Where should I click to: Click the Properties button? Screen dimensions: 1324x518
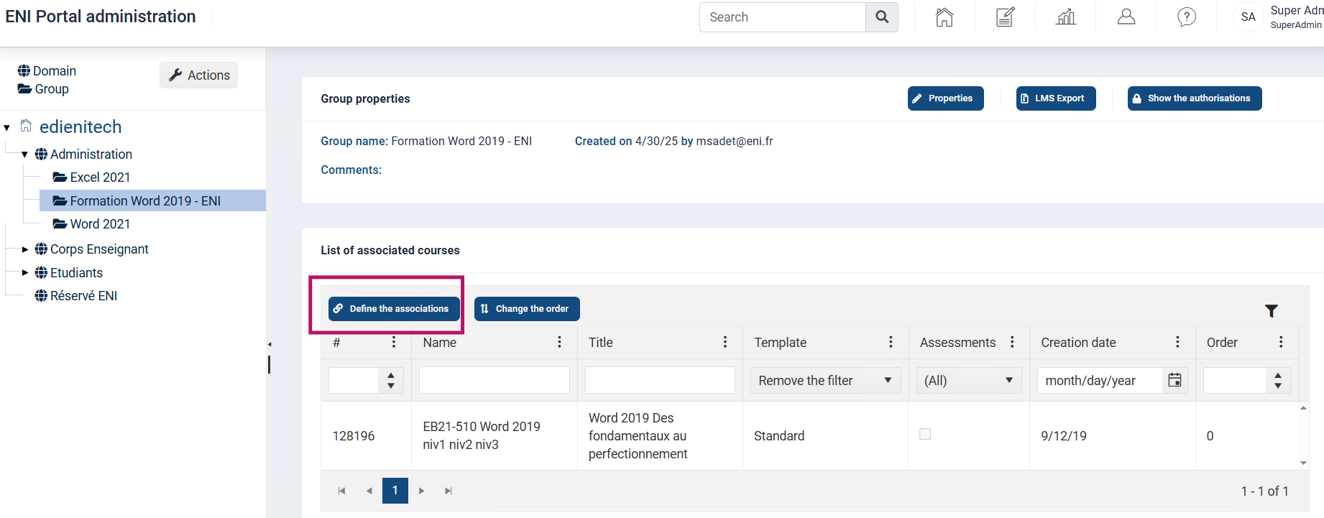[x=945, y=98]
